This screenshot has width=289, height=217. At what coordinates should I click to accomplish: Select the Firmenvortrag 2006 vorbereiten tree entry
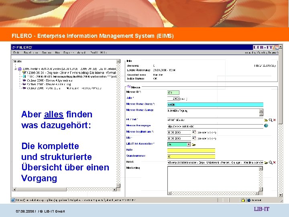tap(72, 76)
